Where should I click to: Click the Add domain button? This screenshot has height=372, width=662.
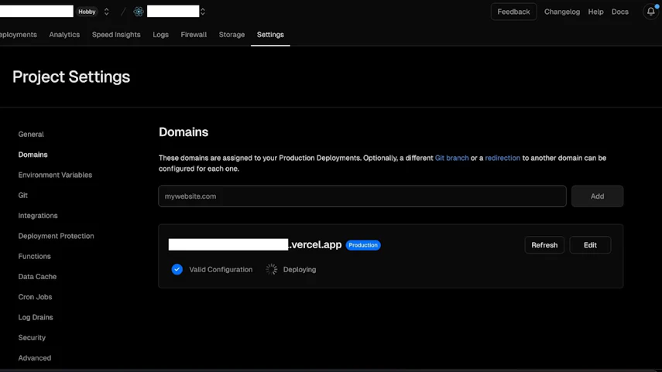[597, 196]
